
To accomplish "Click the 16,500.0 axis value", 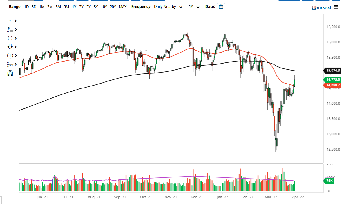I will click(x=333, y=27).
